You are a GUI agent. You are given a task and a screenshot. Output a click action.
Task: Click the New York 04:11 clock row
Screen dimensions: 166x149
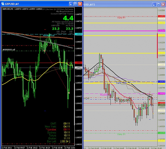57,127
